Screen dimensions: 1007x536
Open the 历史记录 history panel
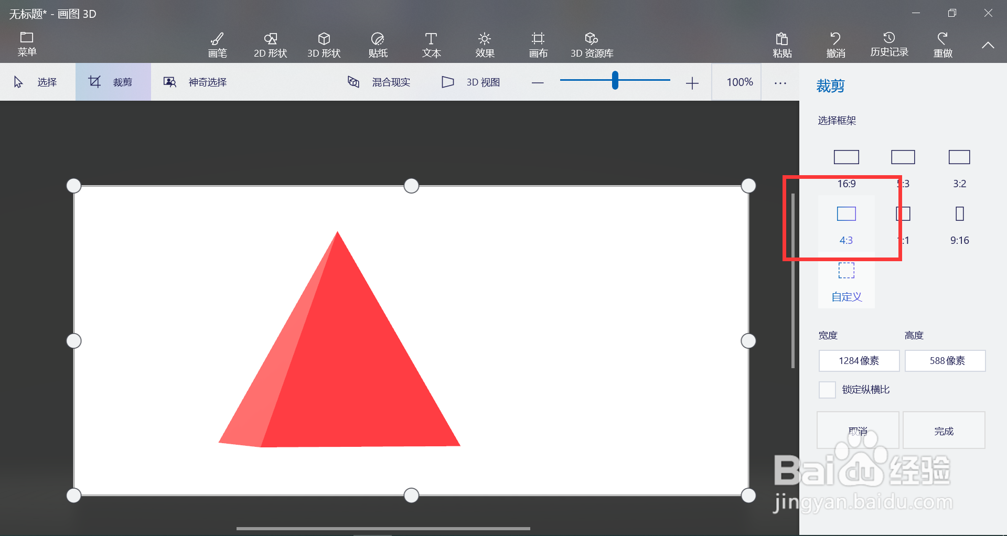(x=889, y=45)
